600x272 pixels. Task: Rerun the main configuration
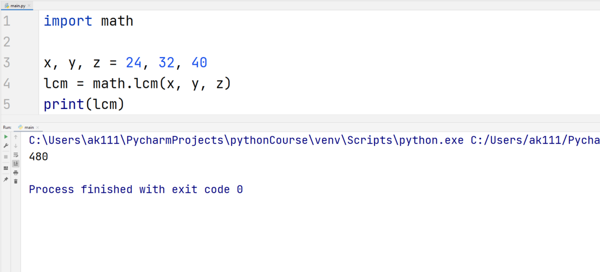pyautogui.click(x=6, y=137)
